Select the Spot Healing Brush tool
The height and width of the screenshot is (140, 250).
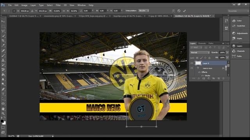coord(3,51)
